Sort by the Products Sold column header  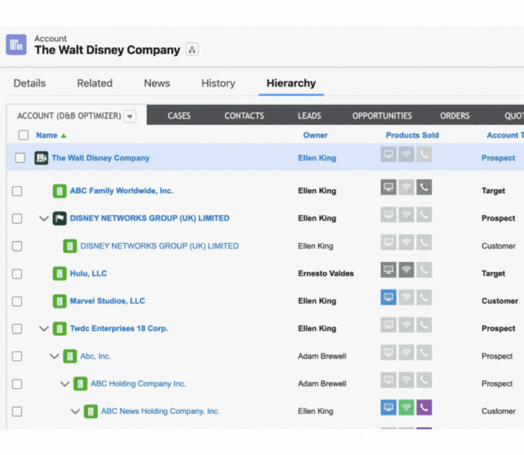point(413,135)
